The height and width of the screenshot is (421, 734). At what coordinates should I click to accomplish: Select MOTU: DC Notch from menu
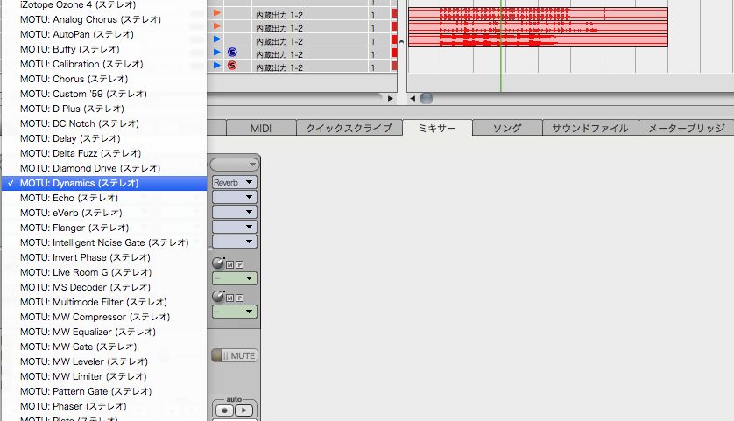tap(104, 123)
